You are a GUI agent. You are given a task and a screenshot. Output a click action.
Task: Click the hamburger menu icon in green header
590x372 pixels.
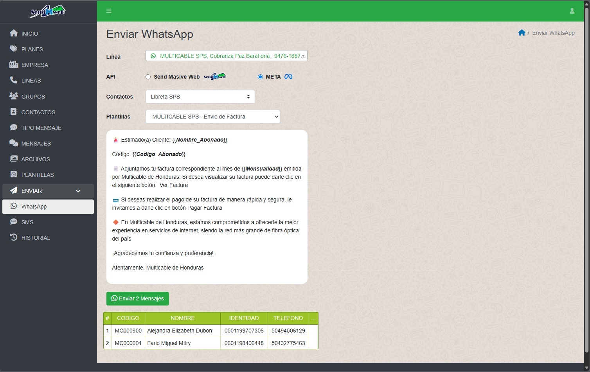point(109,11)
